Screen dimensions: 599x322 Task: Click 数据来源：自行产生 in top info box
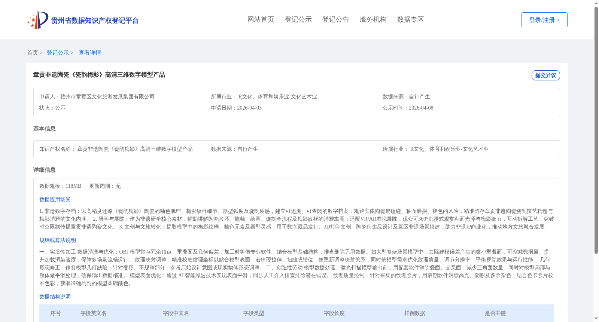pos(406,96)
